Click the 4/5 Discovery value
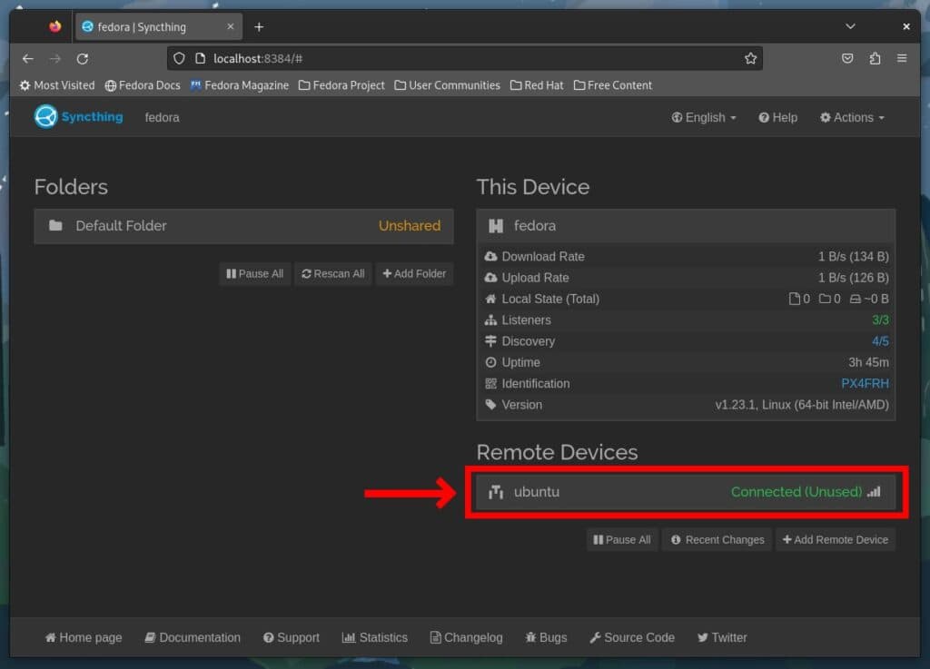 [880, 341]
